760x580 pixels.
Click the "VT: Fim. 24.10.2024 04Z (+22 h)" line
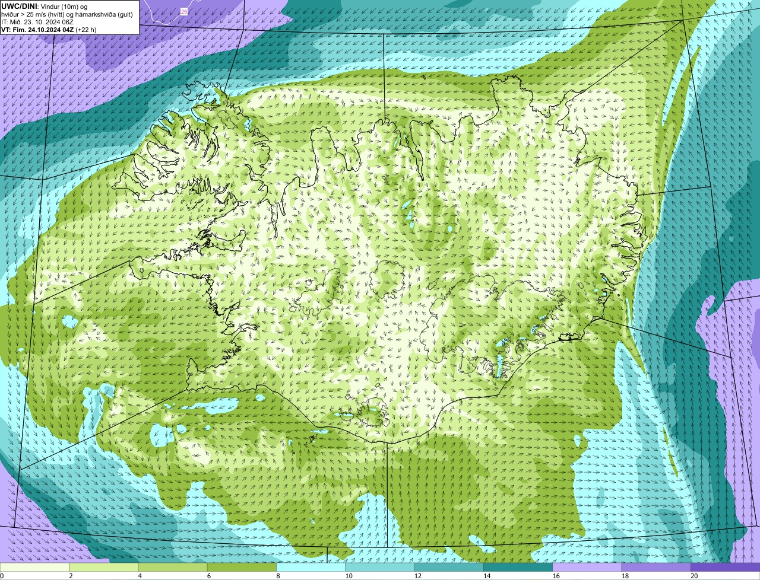(49, 29)
